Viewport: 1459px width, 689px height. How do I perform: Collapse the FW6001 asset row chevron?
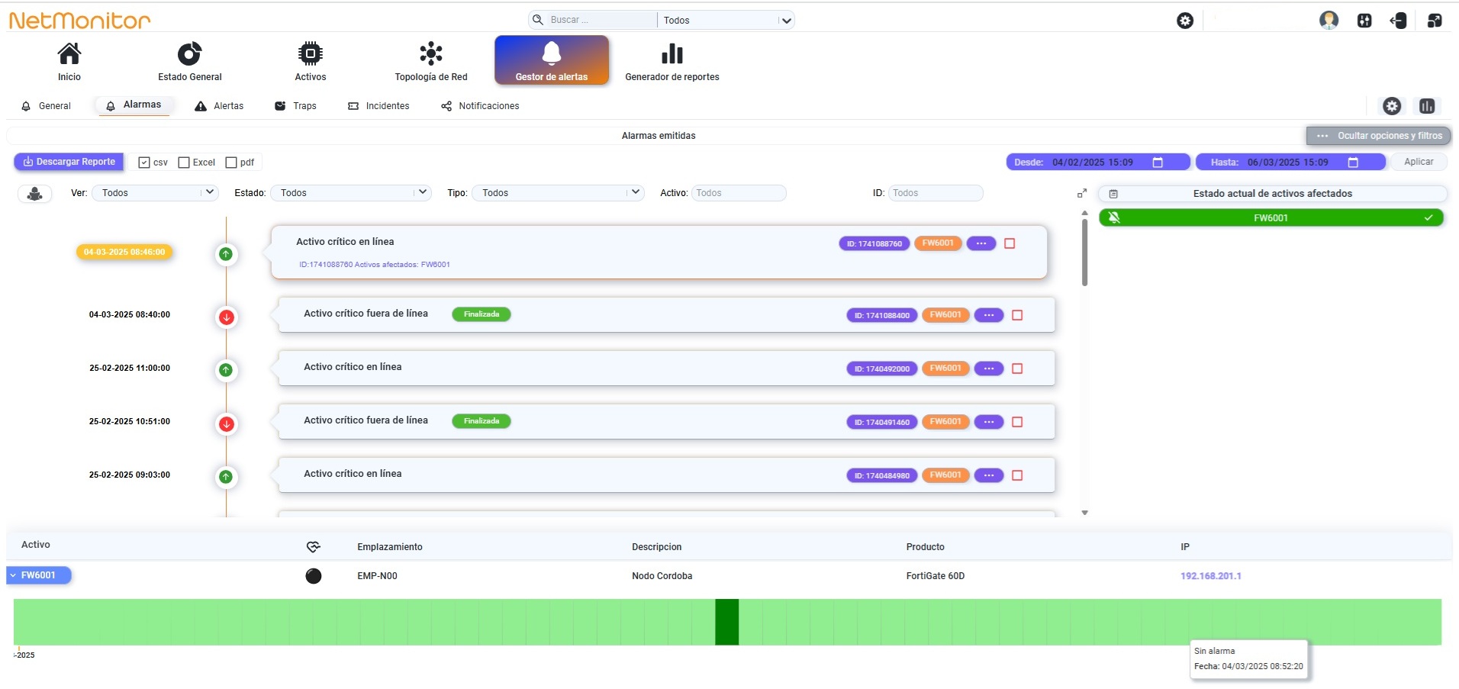pos(13,575)
